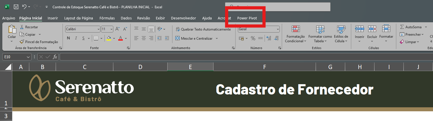Expand Mesclar e Centralizar dropdown arrow
Viewport: 433px width, 121px height.
(217, 38)
